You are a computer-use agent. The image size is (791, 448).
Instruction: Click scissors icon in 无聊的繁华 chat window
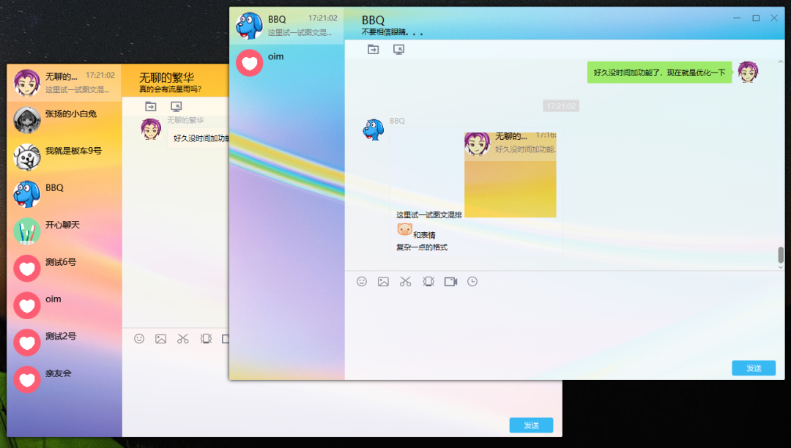pos(183,339)
